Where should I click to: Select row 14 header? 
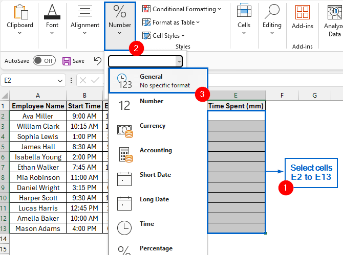4,239
